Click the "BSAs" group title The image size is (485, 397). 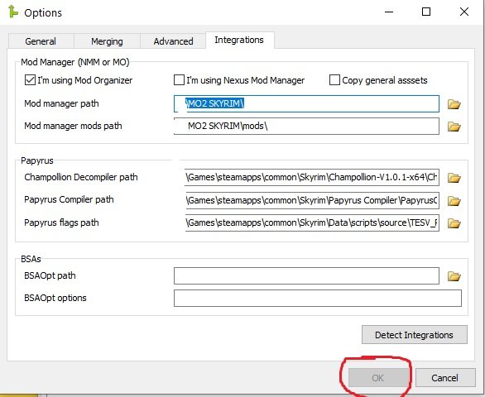[x=31, y=259]
